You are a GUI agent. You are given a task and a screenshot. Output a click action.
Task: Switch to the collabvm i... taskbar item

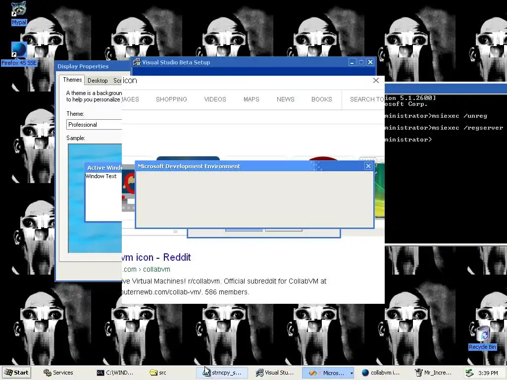381,373
